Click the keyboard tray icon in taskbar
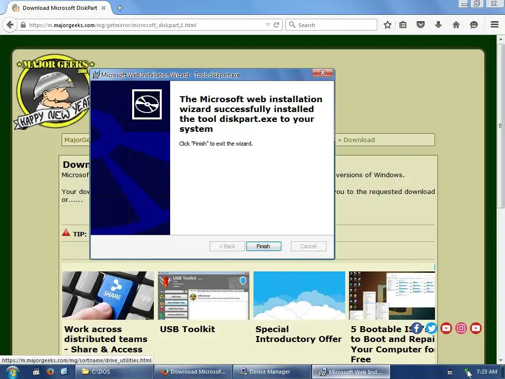 point(450,372)
